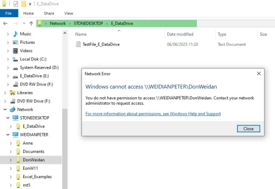This screenshot has width=275, height=189.
Task: Click the STONEDESKTOP computer icon
Action: (x=15, y=118)
